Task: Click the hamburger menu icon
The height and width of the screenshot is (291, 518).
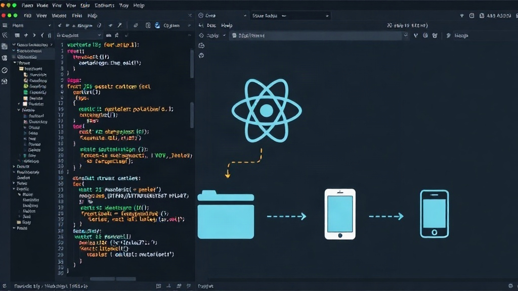Action: 5,25
